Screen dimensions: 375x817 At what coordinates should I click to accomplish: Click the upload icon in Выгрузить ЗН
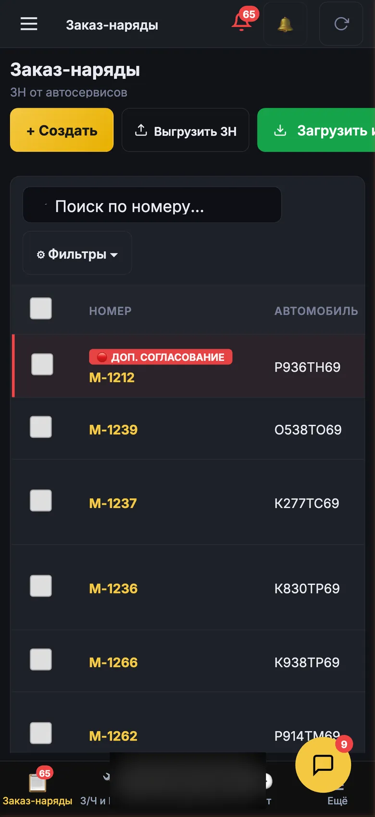click(x=141, y=130)
